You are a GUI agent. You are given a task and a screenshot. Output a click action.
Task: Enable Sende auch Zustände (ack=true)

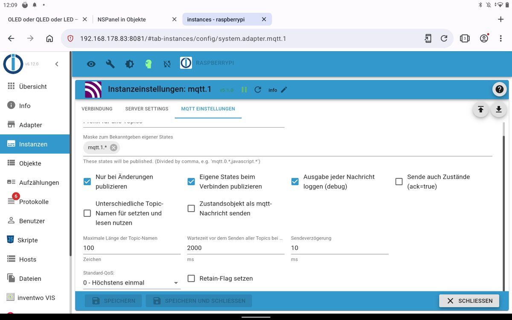coord(399,182)
